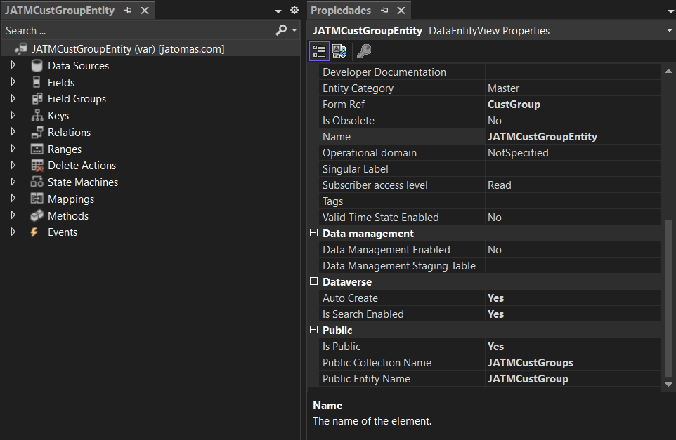The image size is (676, 440).
Task: Click the Delete Actions icon
Action: [37, 166]
